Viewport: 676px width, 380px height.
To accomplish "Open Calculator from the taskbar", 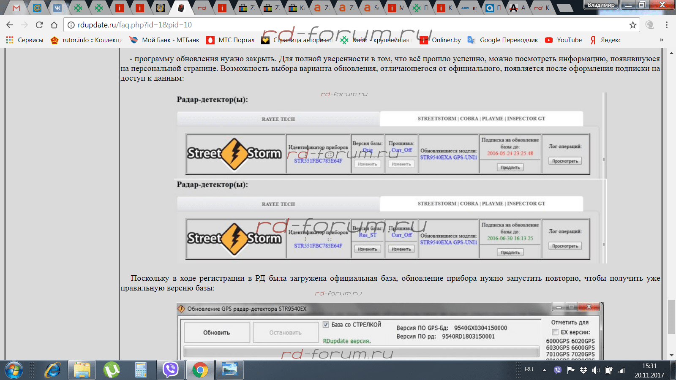I will click(x=141, y=370).
